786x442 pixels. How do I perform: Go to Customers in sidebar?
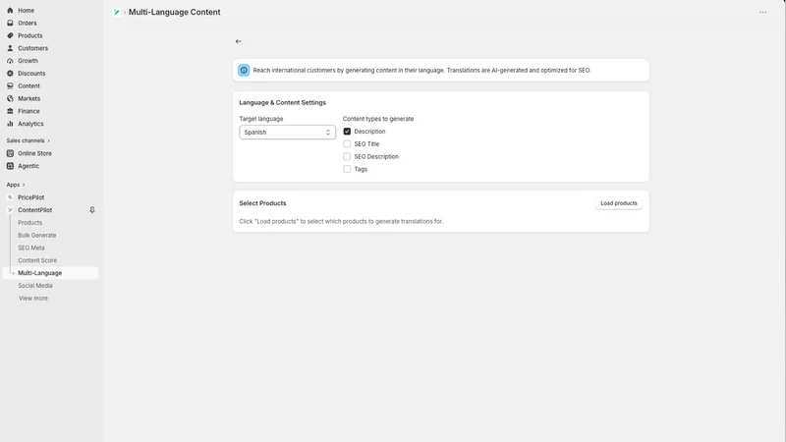pyautogui.click(x=33, y=48)
